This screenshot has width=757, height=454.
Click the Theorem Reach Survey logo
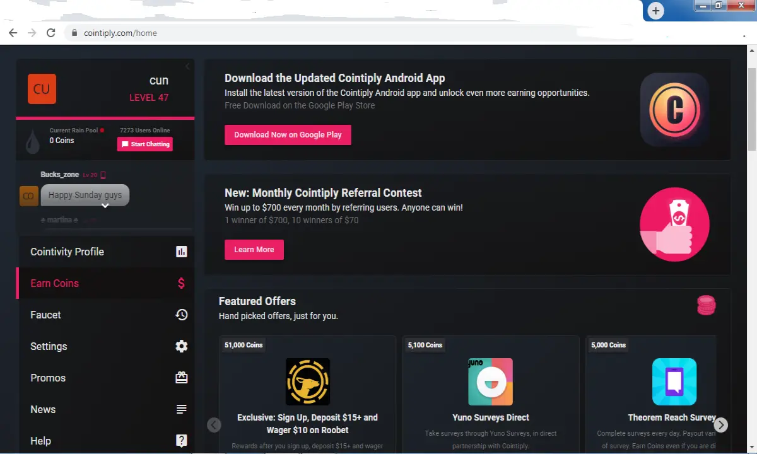674,381
